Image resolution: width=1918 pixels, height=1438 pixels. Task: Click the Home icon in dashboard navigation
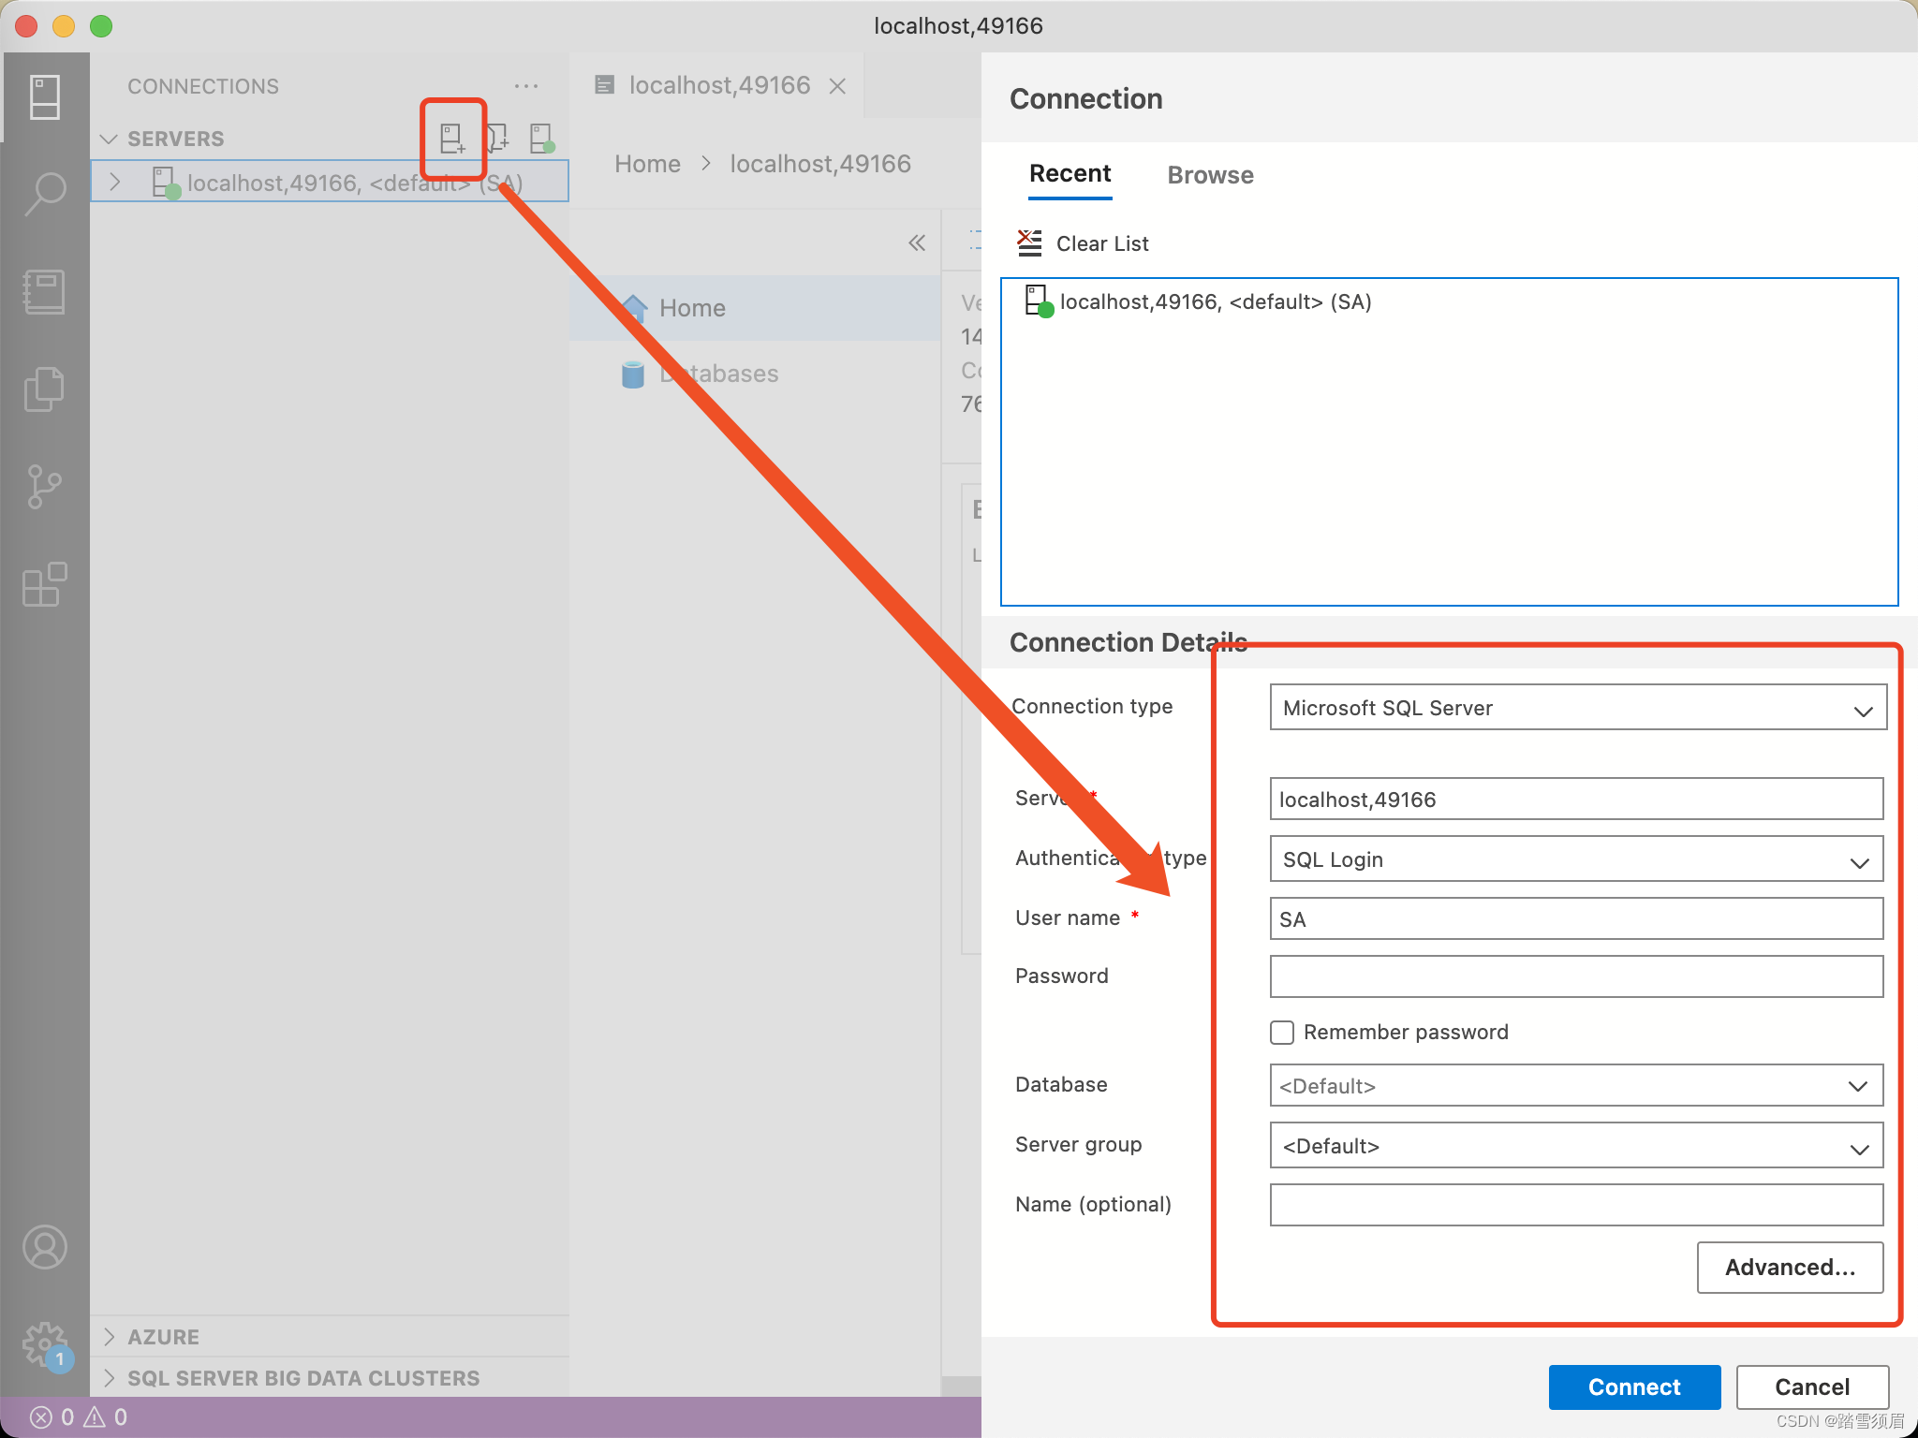(x=634, y=308)
